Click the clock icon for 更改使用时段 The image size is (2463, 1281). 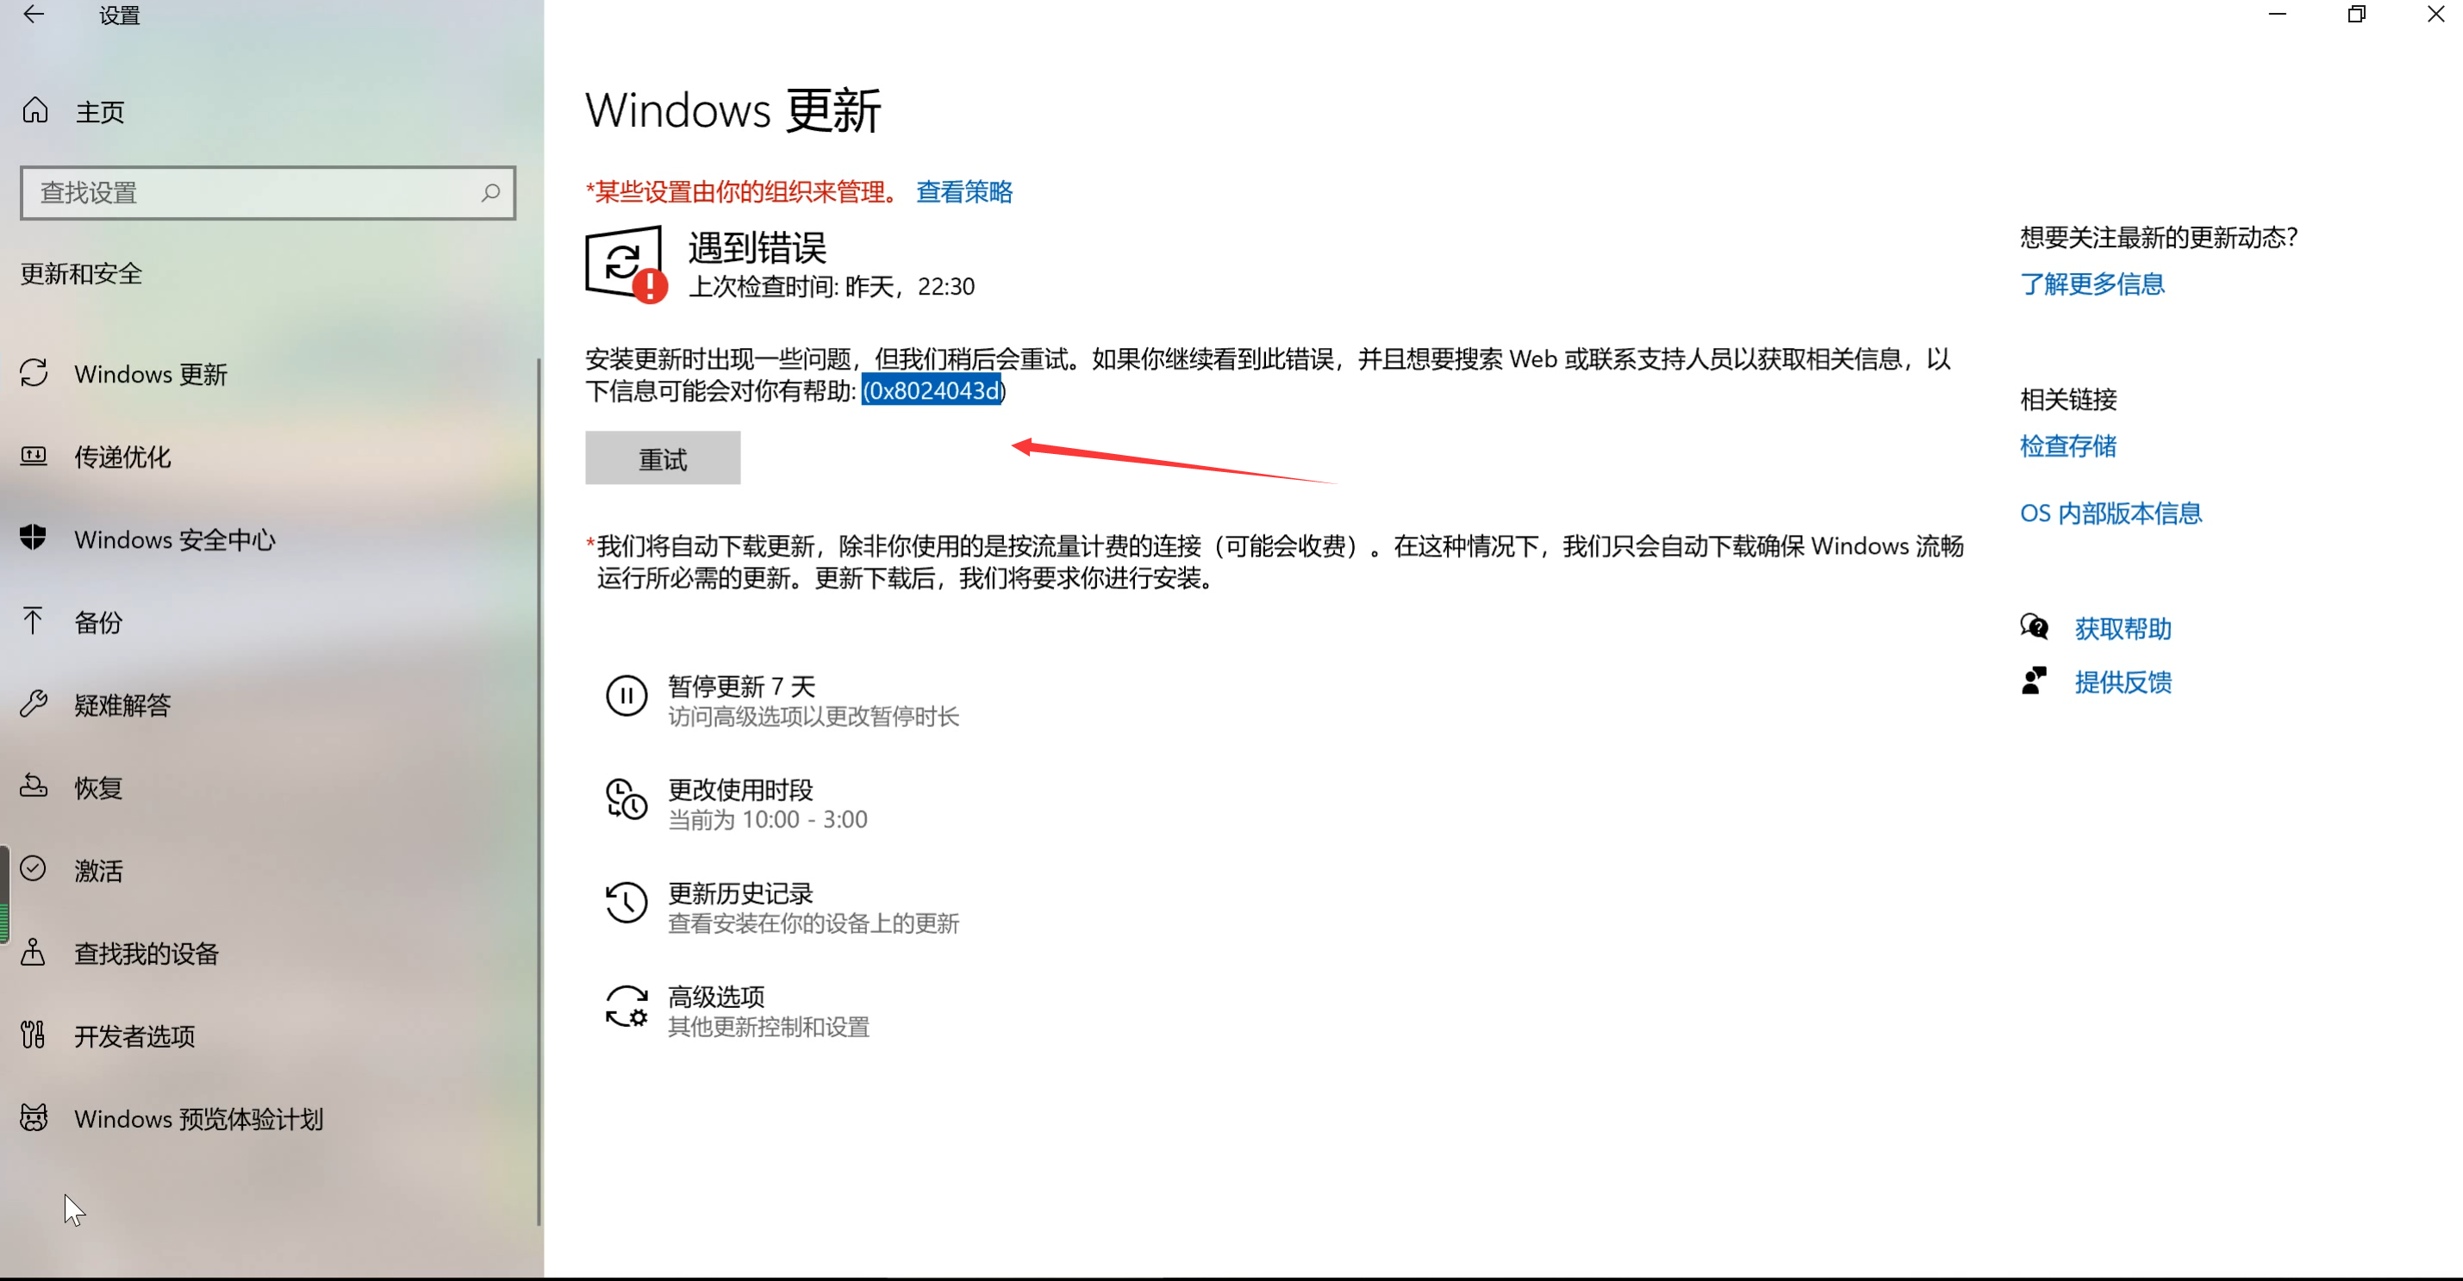point(627,799)
